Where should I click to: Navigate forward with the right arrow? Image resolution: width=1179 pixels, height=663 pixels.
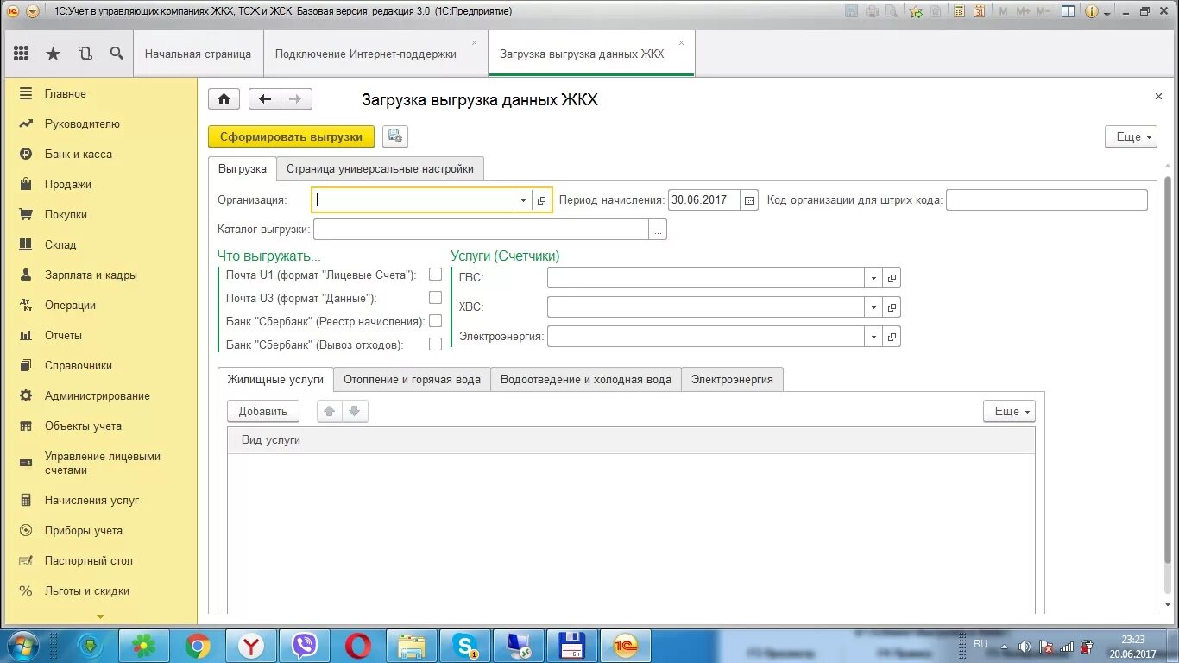click(x=296, y=99)
